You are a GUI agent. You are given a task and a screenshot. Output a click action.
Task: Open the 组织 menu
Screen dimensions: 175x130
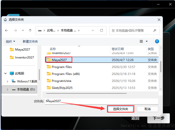(10, 41)
